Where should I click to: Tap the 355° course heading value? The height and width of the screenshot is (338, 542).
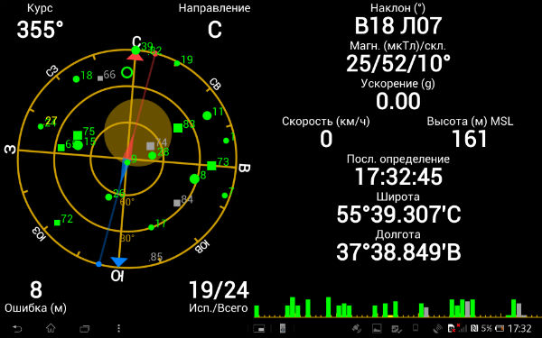click(x=40, y=30)
